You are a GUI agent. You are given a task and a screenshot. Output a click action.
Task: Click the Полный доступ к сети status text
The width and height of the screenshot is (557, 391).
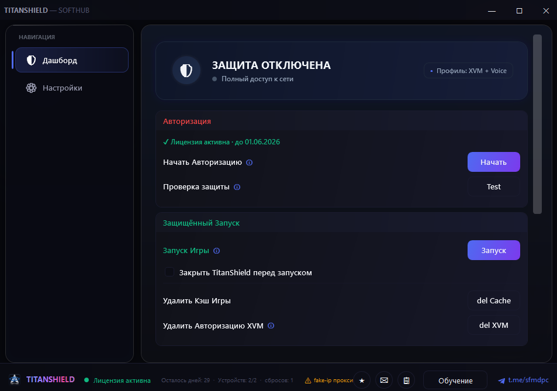[258, 79]
